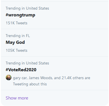
Task: Click empty space right of #VoteRed2020
Action: pyautogui.click(x=72, y=70)
